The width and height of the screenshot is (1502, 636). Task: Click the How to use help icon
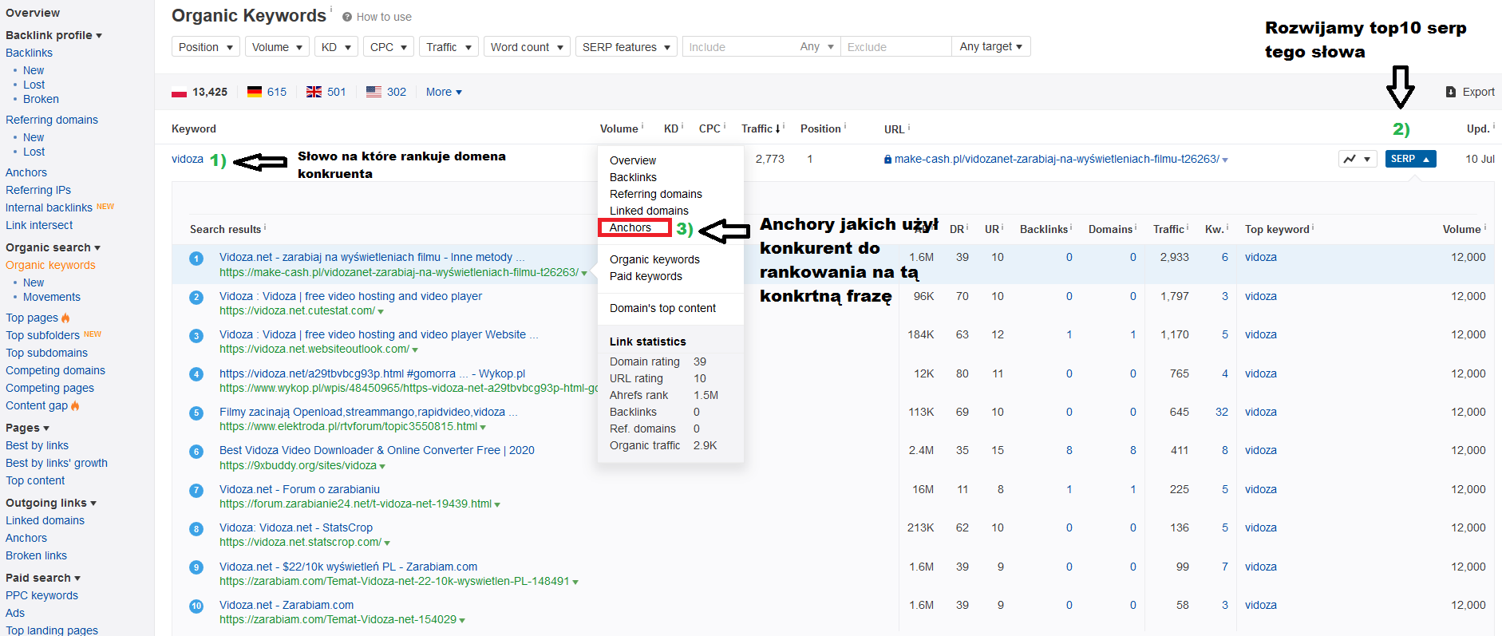[347, 17]
